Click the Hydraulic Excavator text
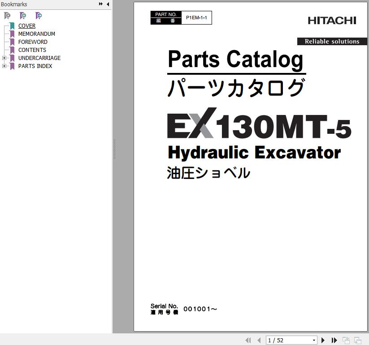 (x=254, y=153)
